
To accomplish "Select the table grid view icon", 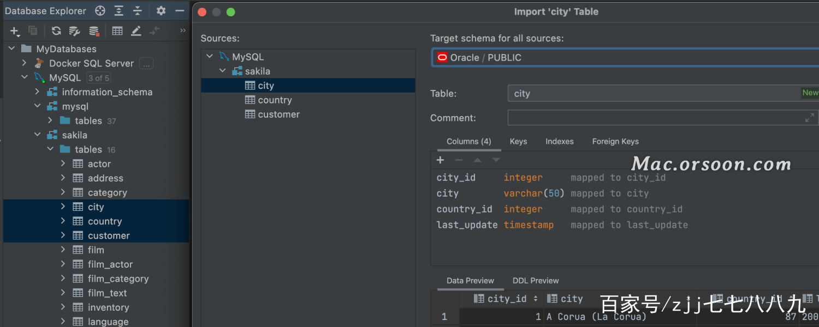I will 117,31.
